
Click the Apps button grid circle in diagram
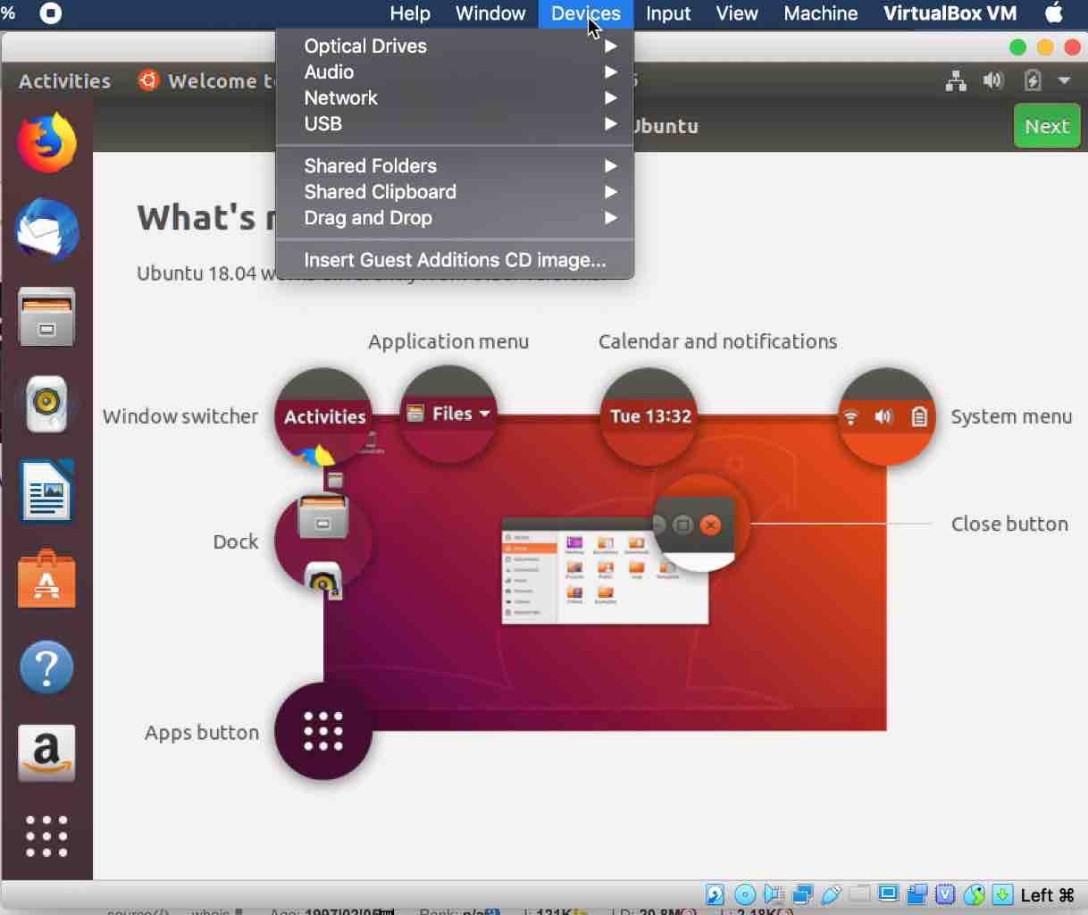tap(323, 731)
